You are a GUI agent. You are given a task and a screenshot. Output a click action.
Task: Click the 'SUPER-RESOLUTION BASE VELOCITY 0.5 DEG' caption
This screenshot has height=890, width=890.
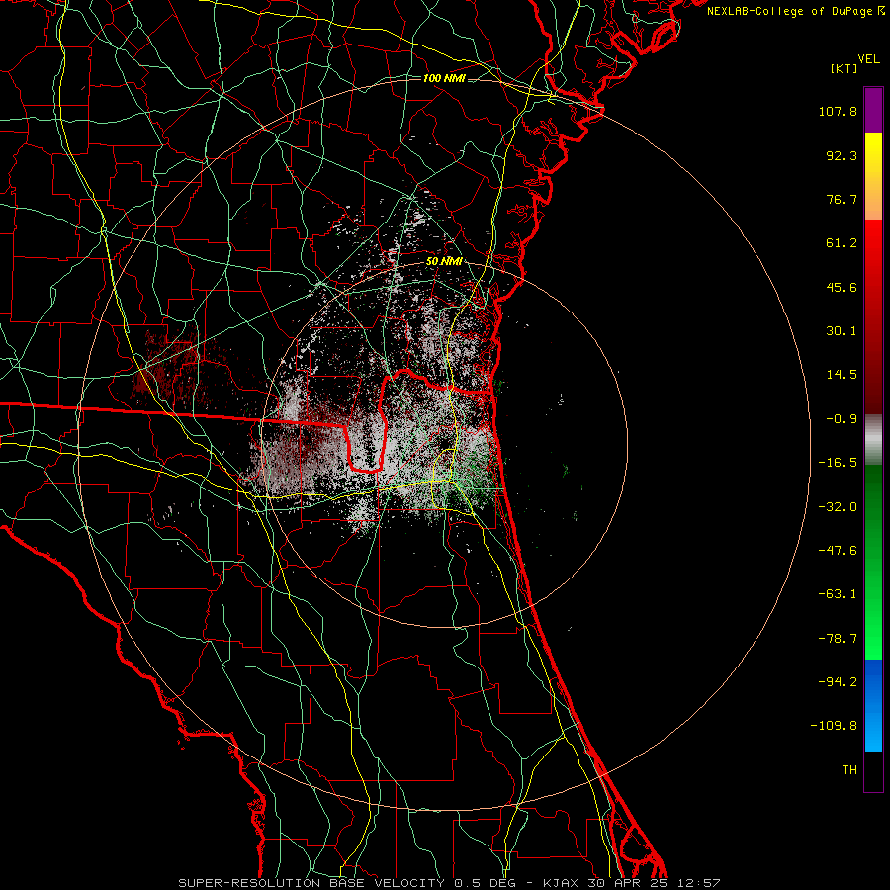348,883
